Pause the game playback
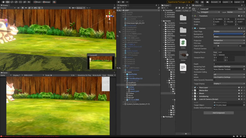The image size is (246, 138). (x=123, y=2)
